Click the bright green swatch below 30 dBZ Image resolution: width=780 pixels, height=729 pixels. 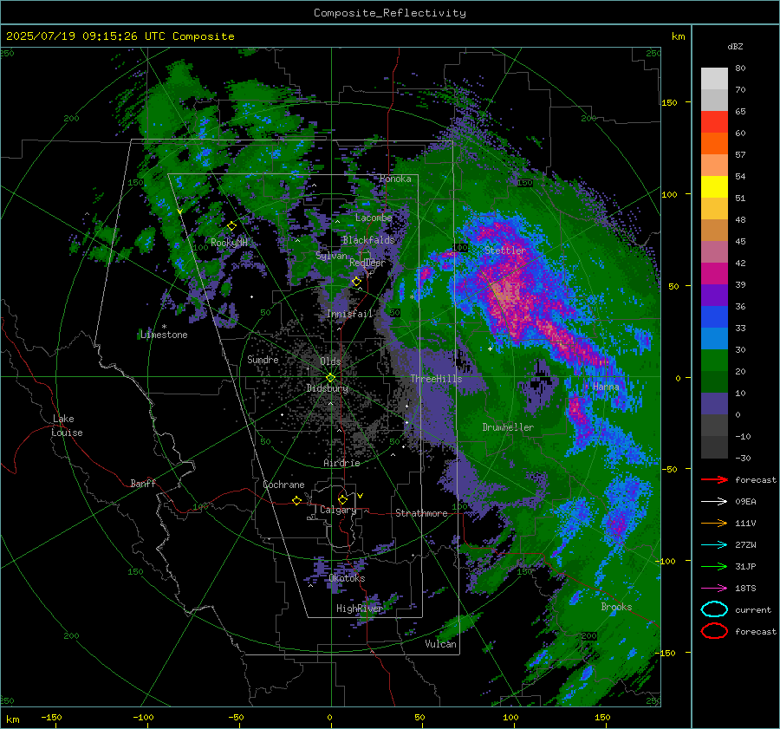(x=714, y=361)
